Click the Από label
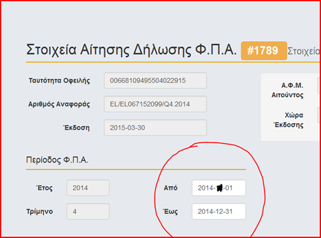The height and width of the screenshot is (238, 321). point(170,188)
